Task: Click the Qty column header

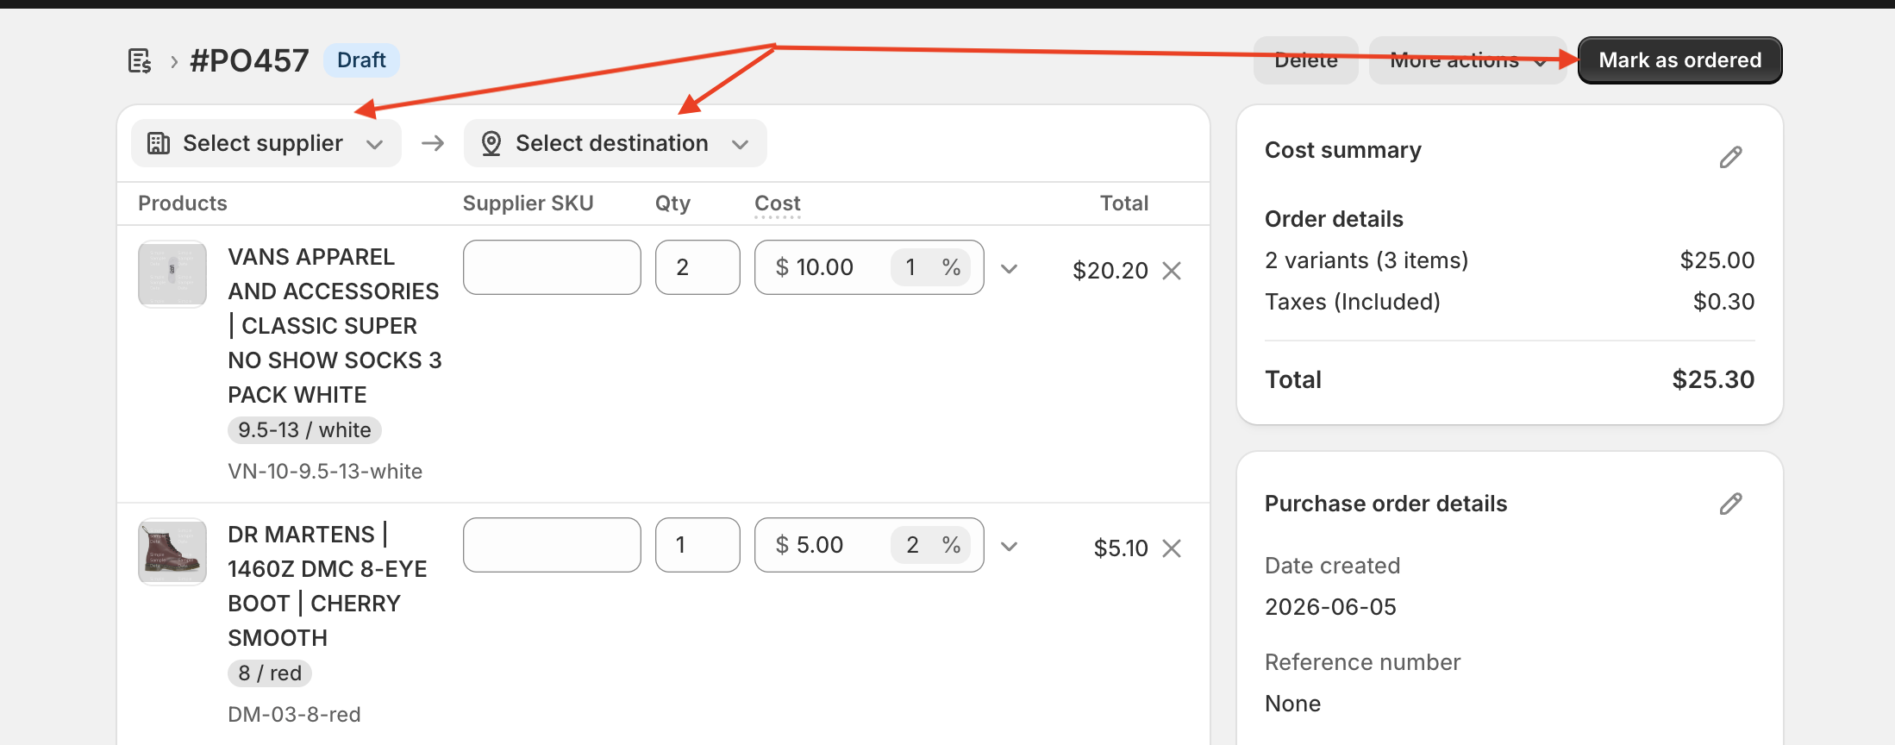Action: [x=672, y=203]
